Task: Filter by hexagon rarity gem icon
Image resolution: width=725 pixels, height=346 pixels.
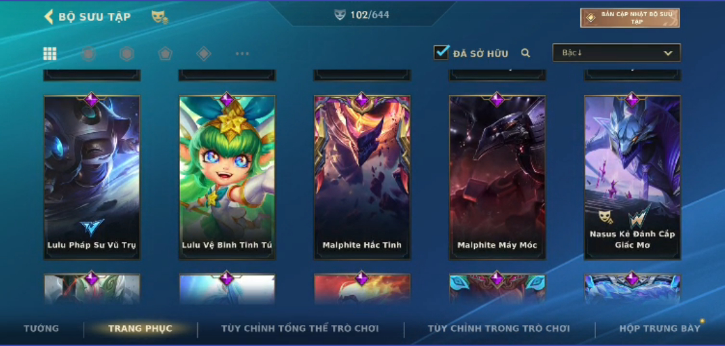Action: [126, 54]
